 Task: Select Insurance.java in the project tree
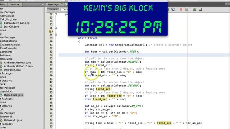coord(12,70)
